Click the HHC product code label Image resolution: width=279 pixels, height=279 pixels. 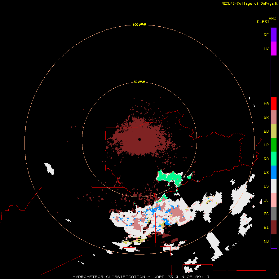pos(272,19)
